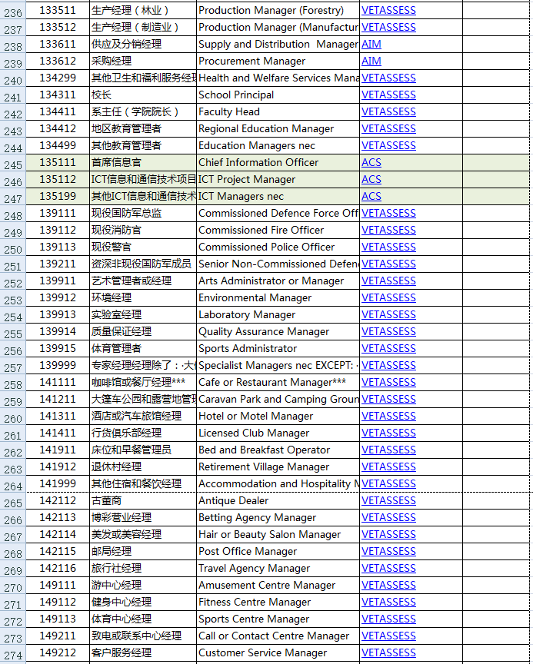Select the 'Hair or Beauty Salon Manager' cell
The height and width of the screenshot is (664, 533).
click(278, 534)
